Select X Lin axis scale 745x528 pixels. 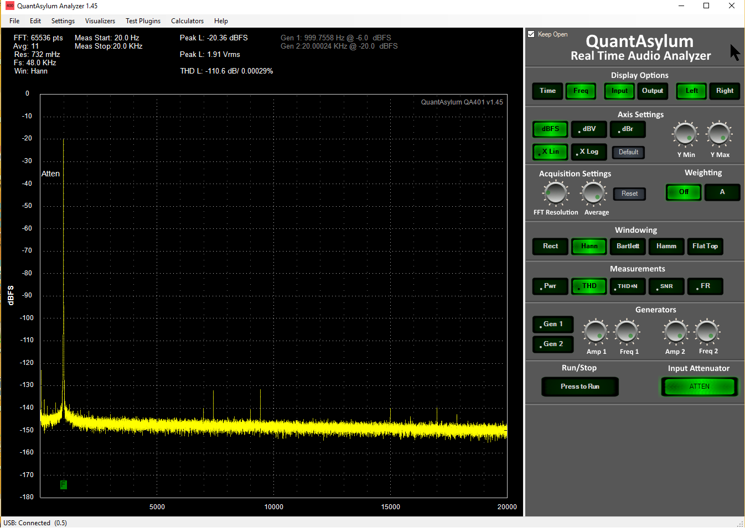click(550, 152)
